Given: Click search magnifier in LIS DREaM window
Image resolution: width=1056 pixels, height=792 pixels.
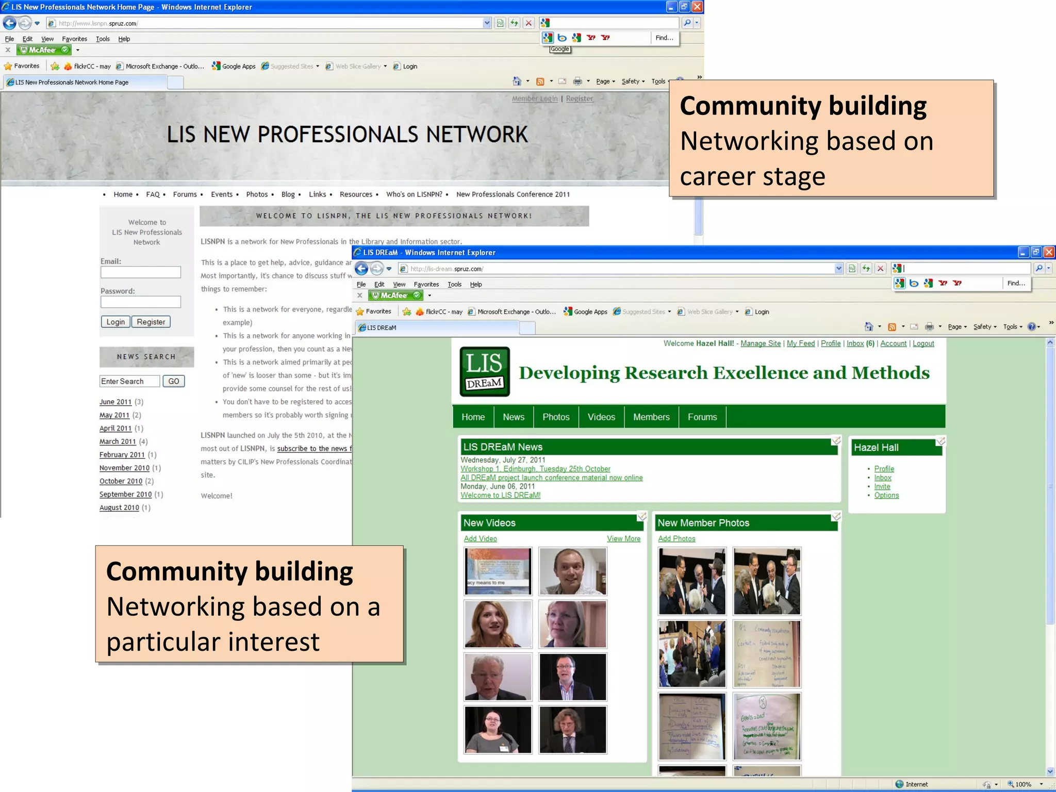Looking at the screenshot, I should pos(1039,268).
